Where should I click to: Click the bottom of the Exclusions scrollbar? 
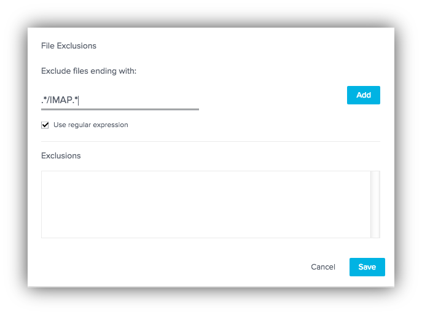click(375, 233)
